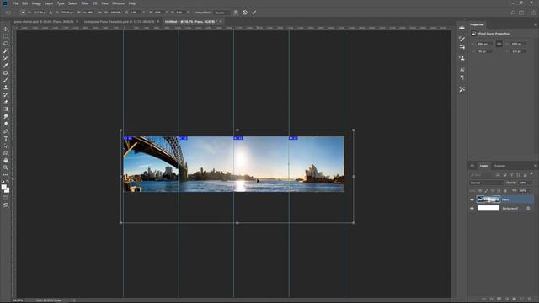Add a layer style (fx)
Viewport: 539px width, 303px height.
(492, 300)
